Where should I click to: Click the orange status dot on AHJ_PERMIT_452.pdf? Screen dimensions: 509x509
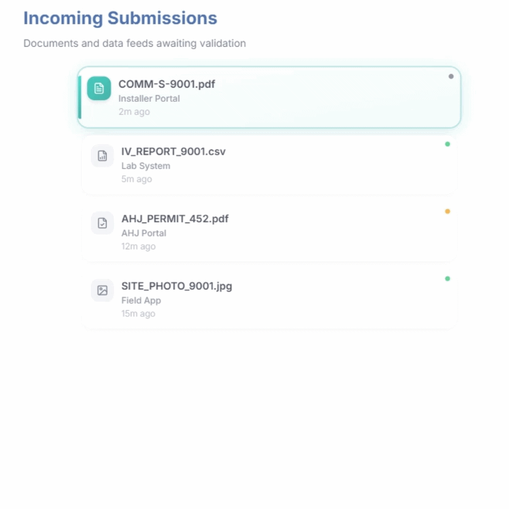(x=447, y=211)
